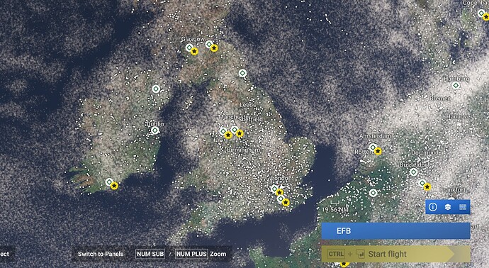Select the yellow star airport near Amsterdam

[378, 151]
